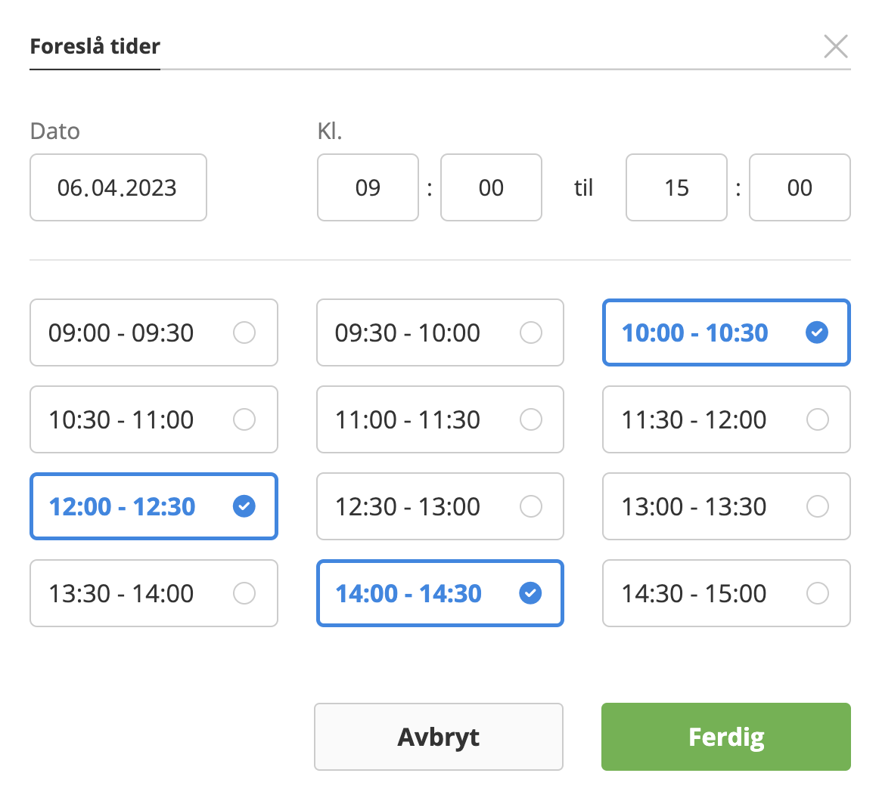Click the end minute field after til
The image size is (879, 801).
800,187
